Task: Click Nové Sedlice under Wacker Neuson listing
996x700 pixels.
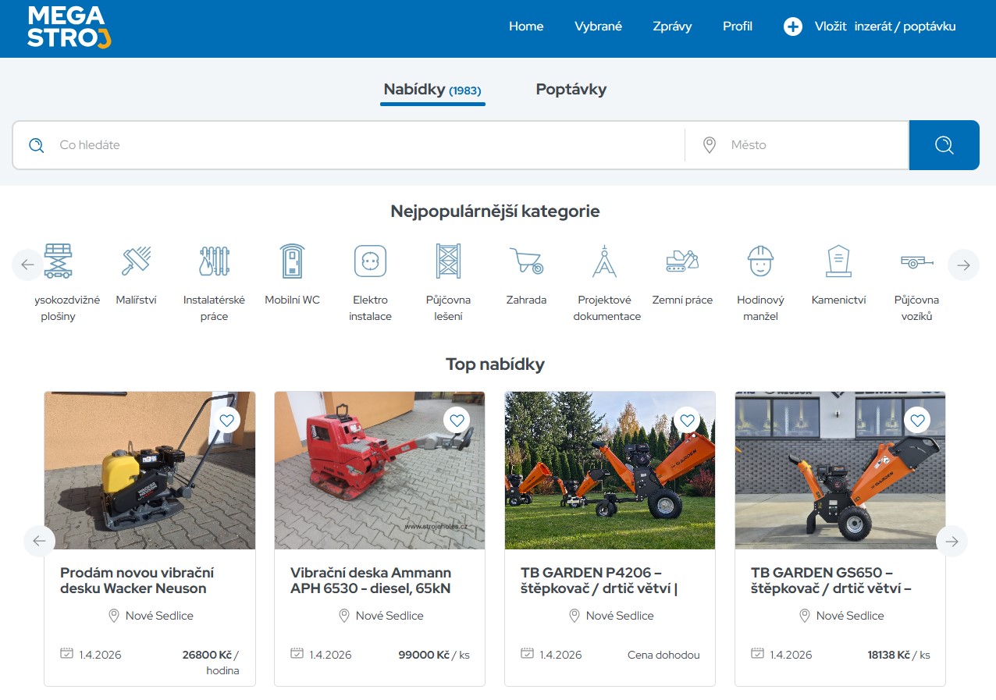Action: click(159, 616)
